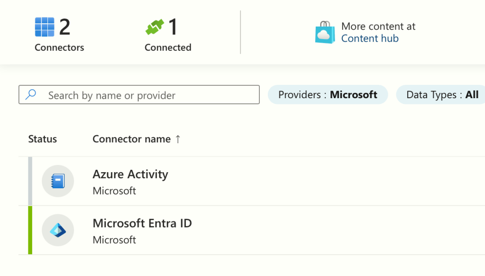This screenshot has height=276, width=485.
Task: Sort by the Status column header
Action: pyautogui.click(x=42, y=139)
